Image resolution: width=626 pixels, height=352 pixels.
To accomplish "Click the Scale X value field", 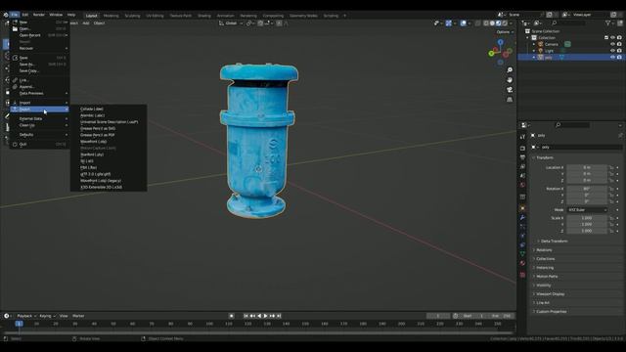I will 587,218.
